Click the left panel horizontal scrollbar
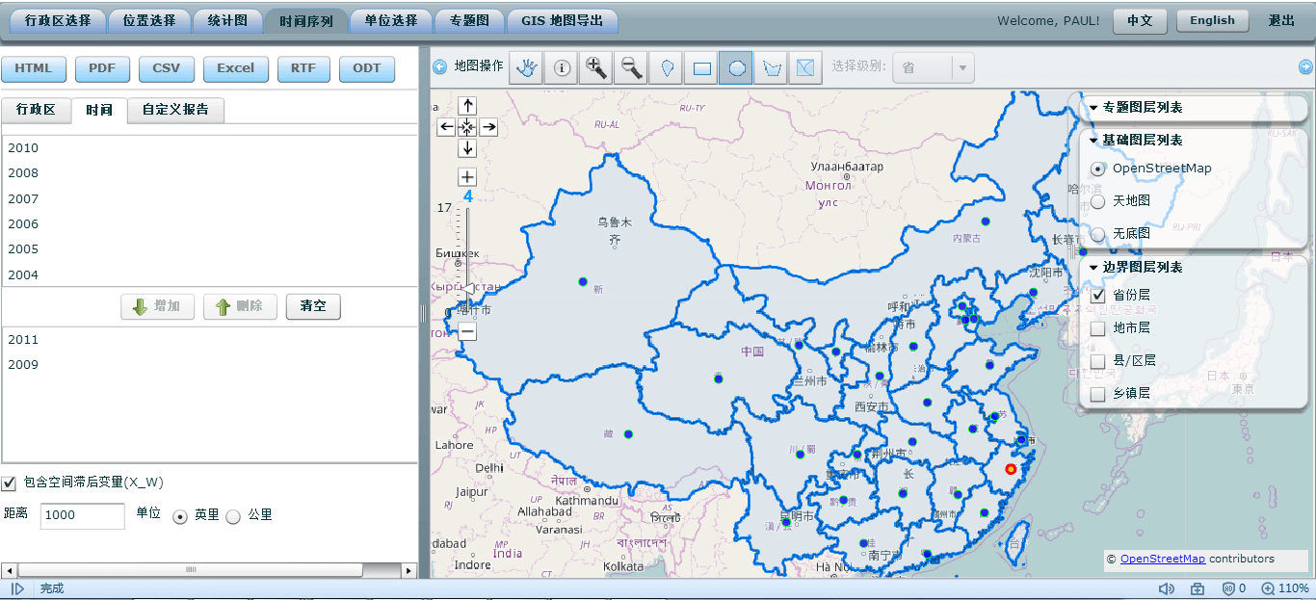1316x600 pixels. (x=191, y=570)
